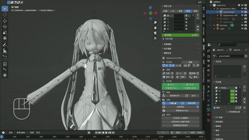Screen dimensions: 249x140
Task: Toggle Camera visibility eye icon
Action: coord(242,25)
